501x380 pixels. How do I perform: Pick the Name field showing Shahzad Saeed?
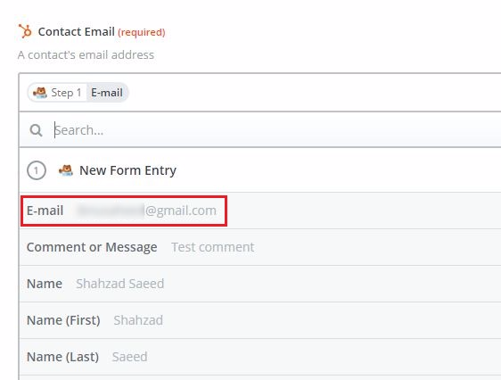pyautogui.click(x=260, y=284)
